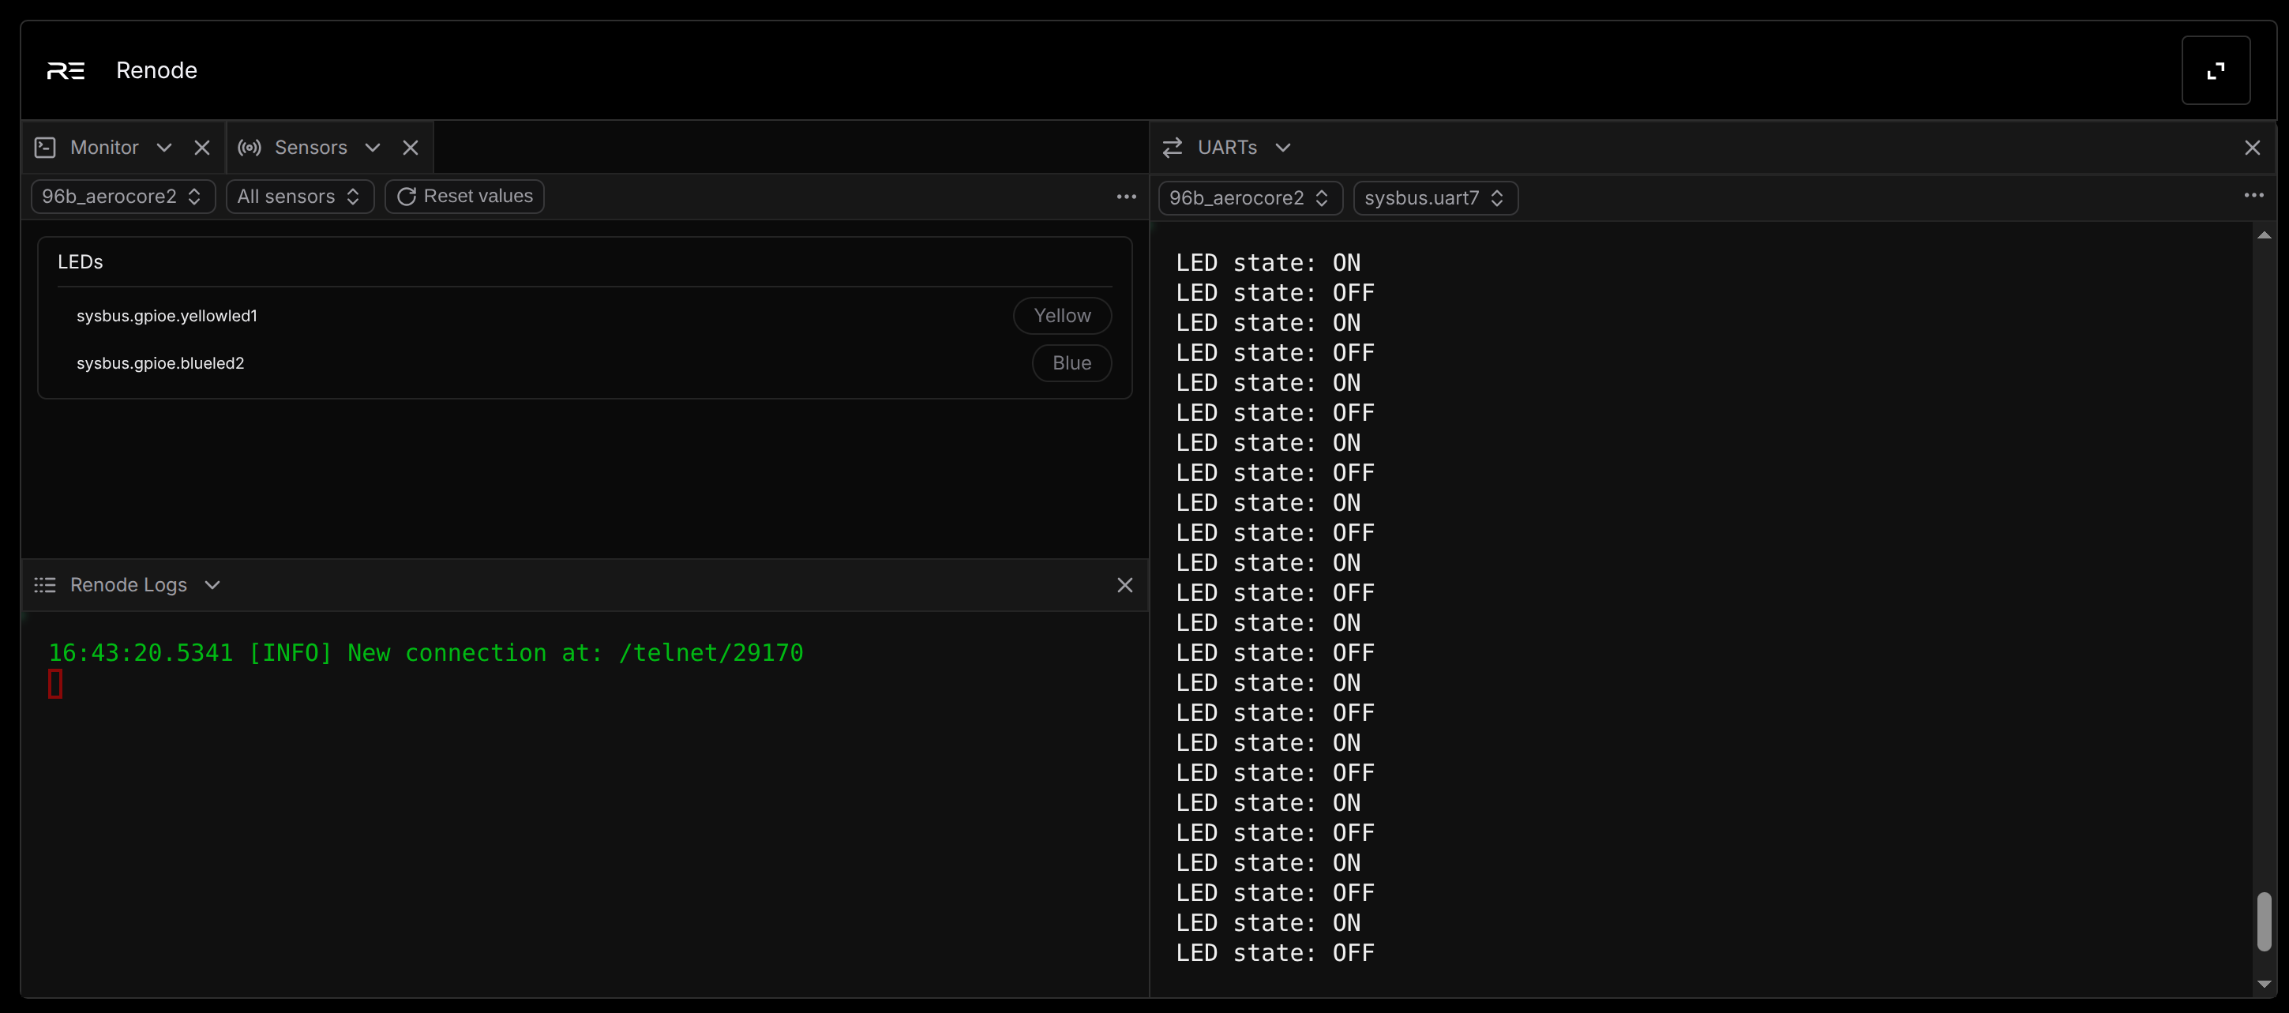Click the Reset values button

coord(463,197)
